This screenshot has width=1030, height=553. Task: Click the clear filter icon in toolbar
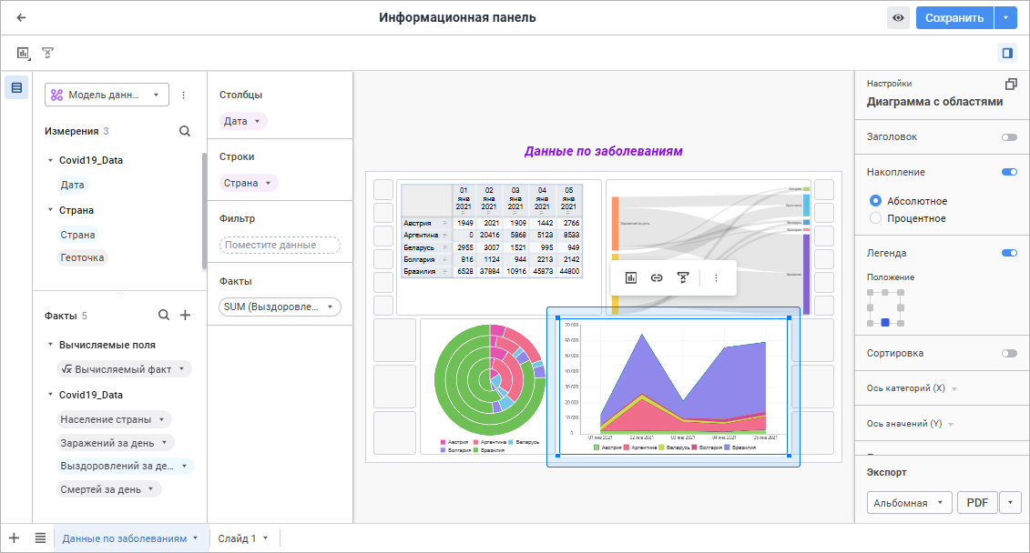(47, 53)
